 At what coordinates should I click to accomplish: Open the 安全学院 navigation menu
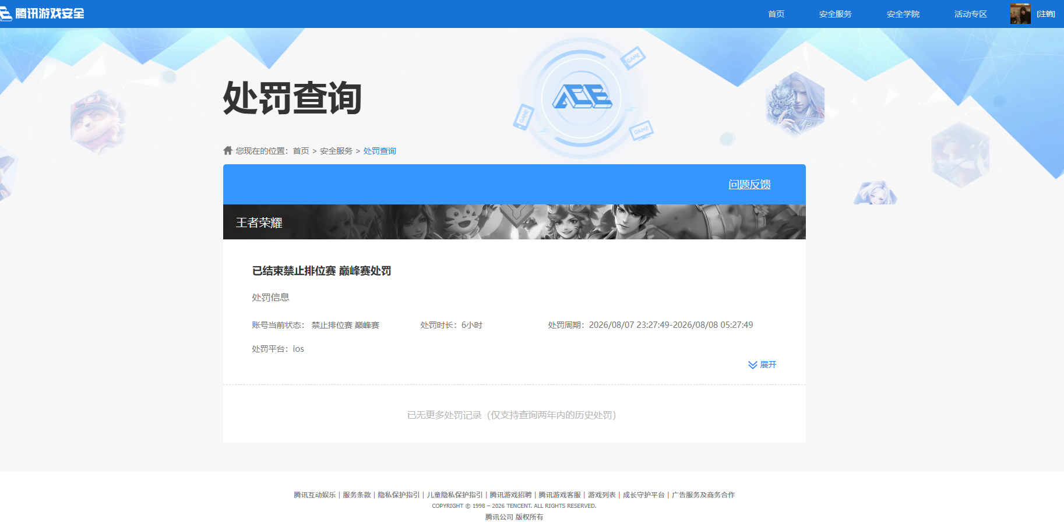click(x=903, y=14)
